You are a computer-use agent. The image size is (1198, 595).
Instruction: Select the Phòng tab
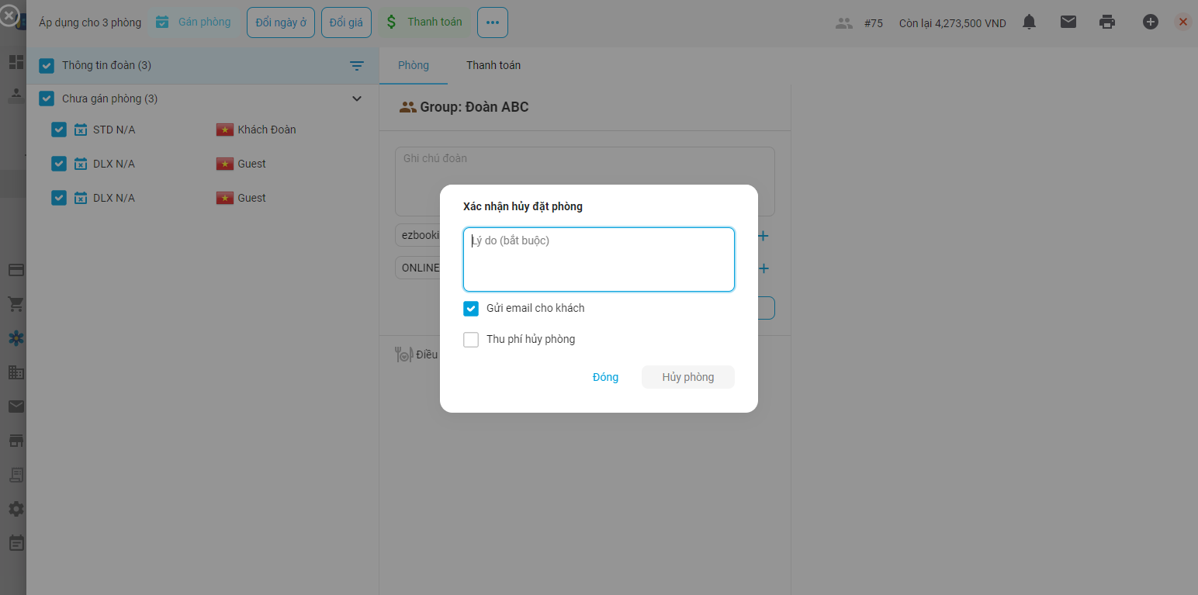tap(413, 65)
